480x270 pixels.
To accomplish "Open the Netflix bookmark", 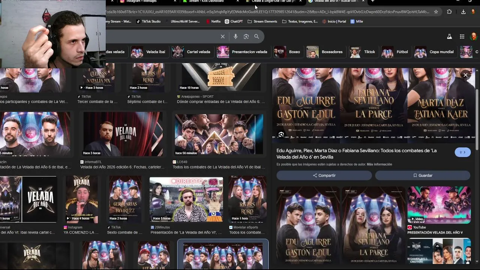I will (213, 21).
